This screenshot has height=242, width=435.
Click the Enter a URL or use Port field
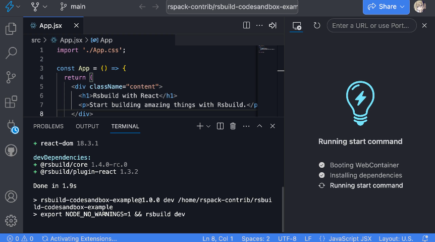(371, 26)
